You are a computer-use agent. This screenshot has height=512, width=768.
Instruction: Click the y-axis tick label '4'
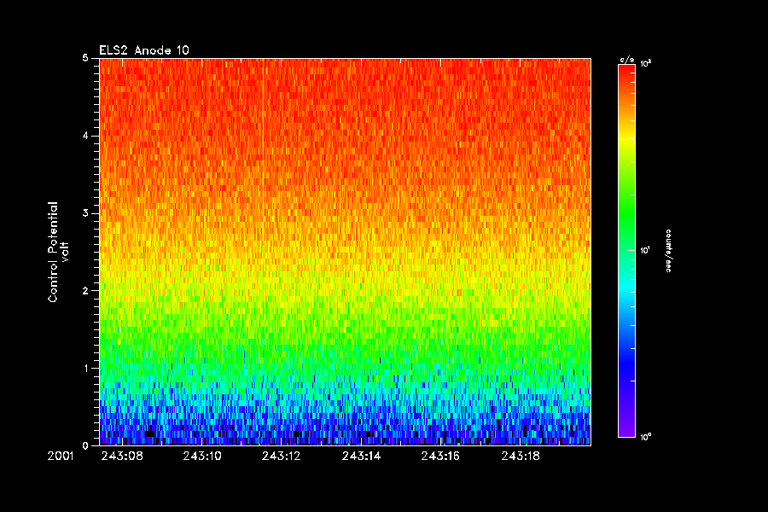pyautogui.click(x=85, y=136)
